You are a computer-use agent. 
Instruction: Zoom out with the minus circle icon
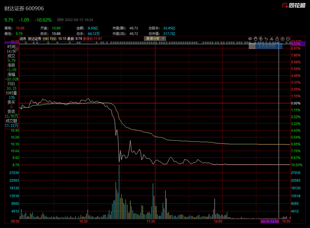click(x=288, y=39)
